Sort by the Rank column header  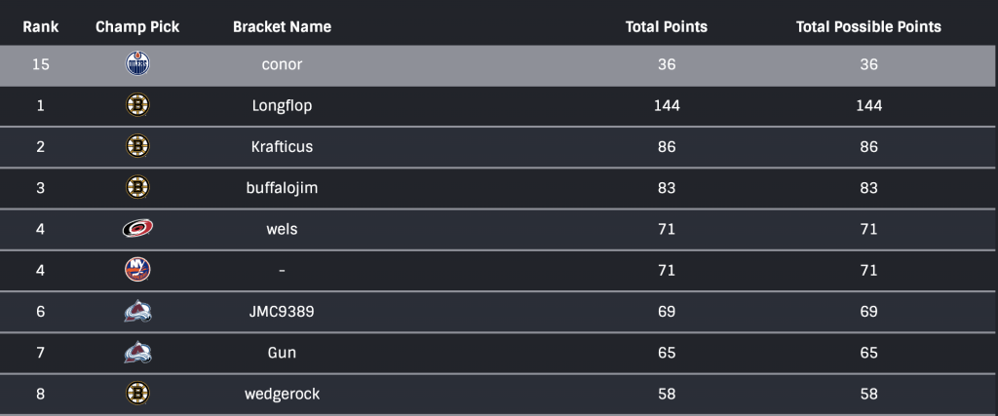point(40,27)
